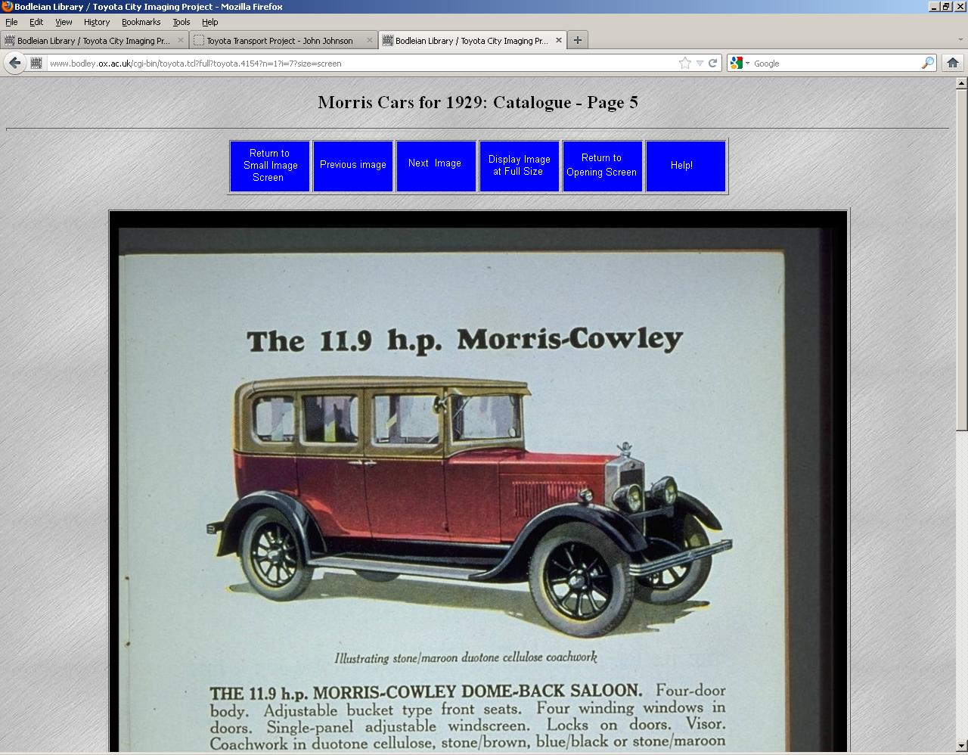
Task: Switch to the Toyota Transport Project tab
Action: pyautogui.click(x=280, y=40)
